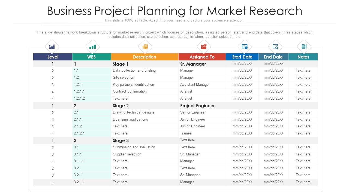The width and height of the screenshot is (349, 196).
Task: Click the calendar icon above End Date
Action: click(275, 47)
